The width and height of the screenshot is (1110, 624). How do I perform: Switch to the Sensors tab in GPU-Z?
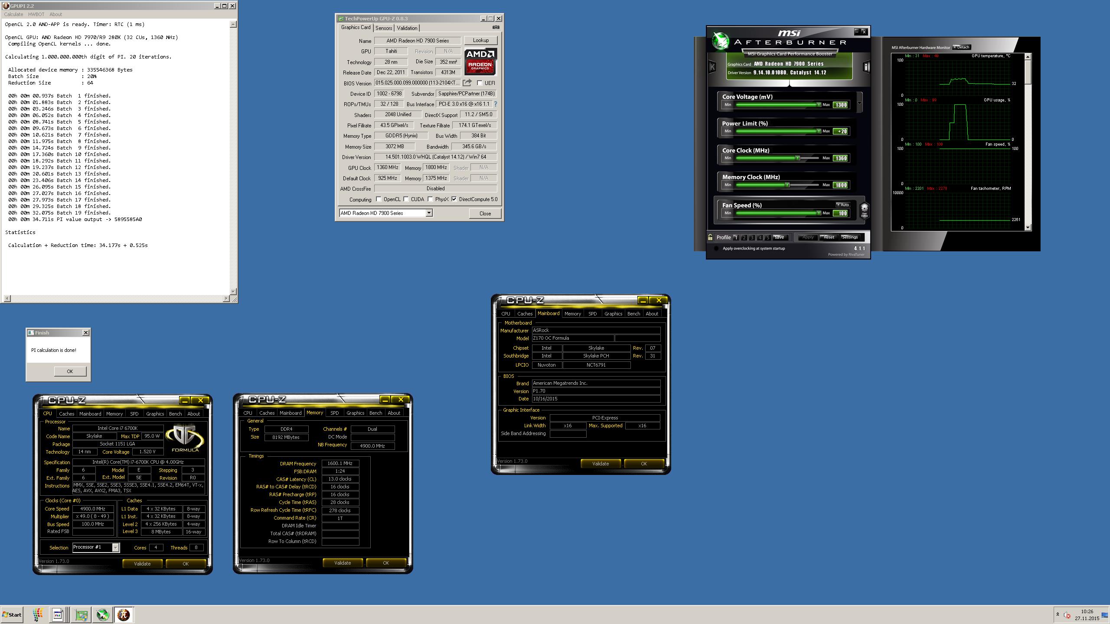[x=383, y=28]
